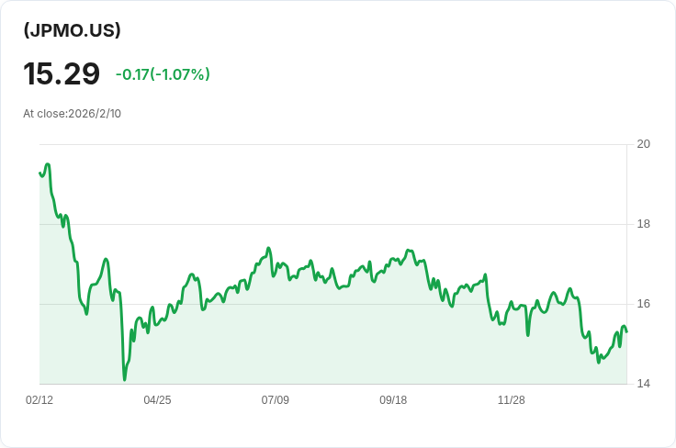Click the top horizontal gridline at 20
Screen dimensions: 676x448
pos(331,144)
